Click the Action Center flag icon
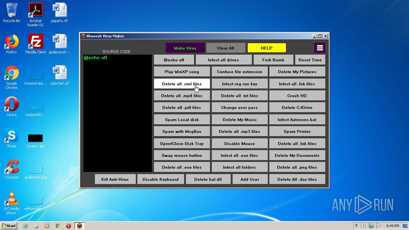The image size is (409, 230). [x=378, y=226]
